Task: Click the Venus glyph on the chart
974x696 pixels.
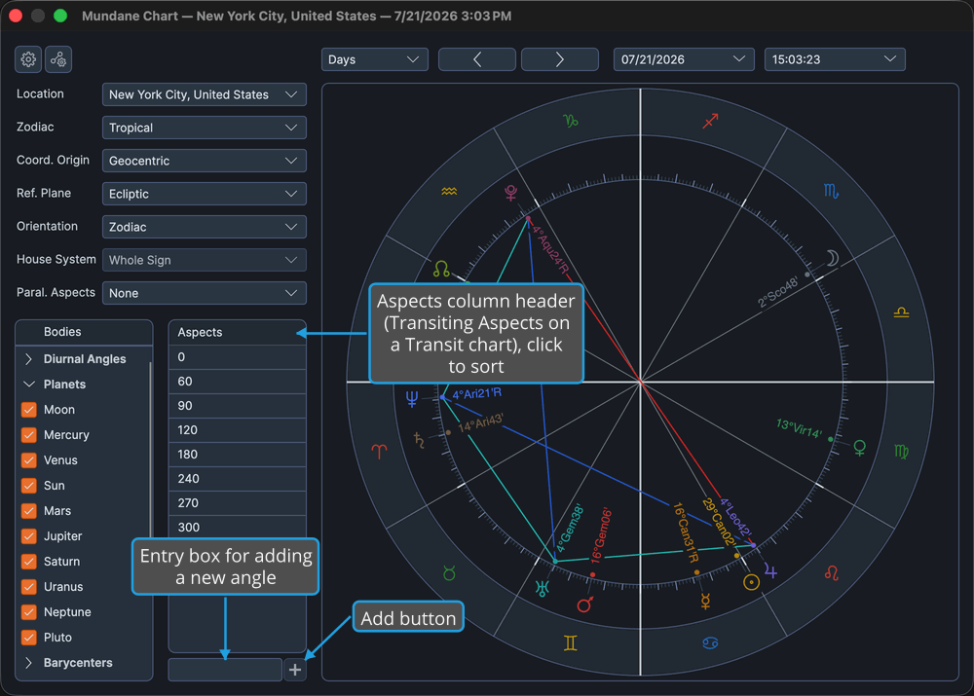Action: (860, 448)
